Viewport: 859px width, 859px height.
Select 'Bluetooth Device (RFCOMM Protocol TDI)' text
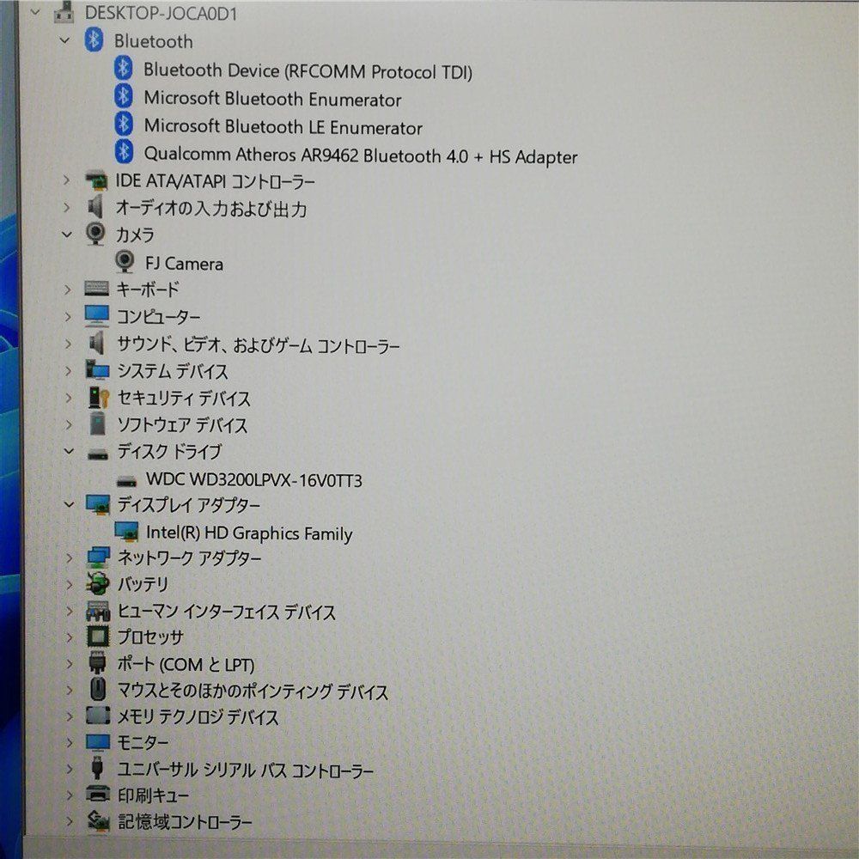point(308,71)
